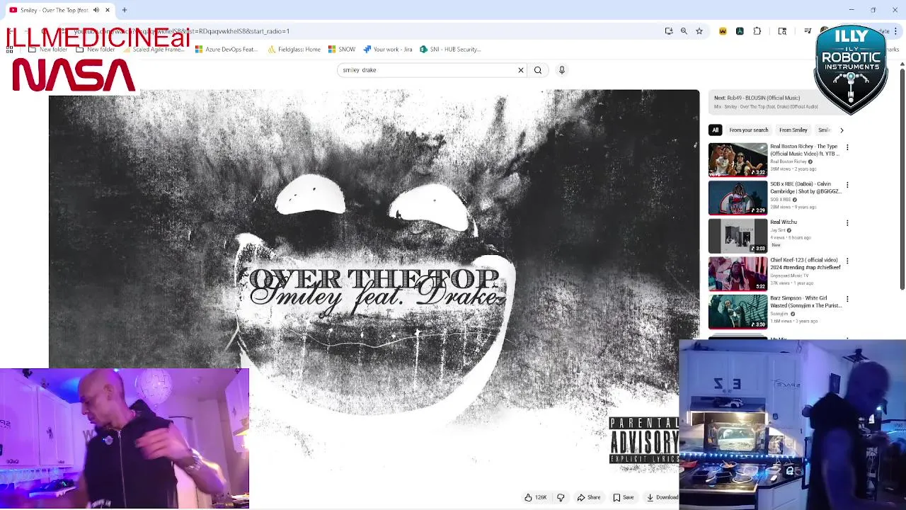Mute the tab via its speaker icon
This screenshot has width=906, height=510.
point(96,10)
